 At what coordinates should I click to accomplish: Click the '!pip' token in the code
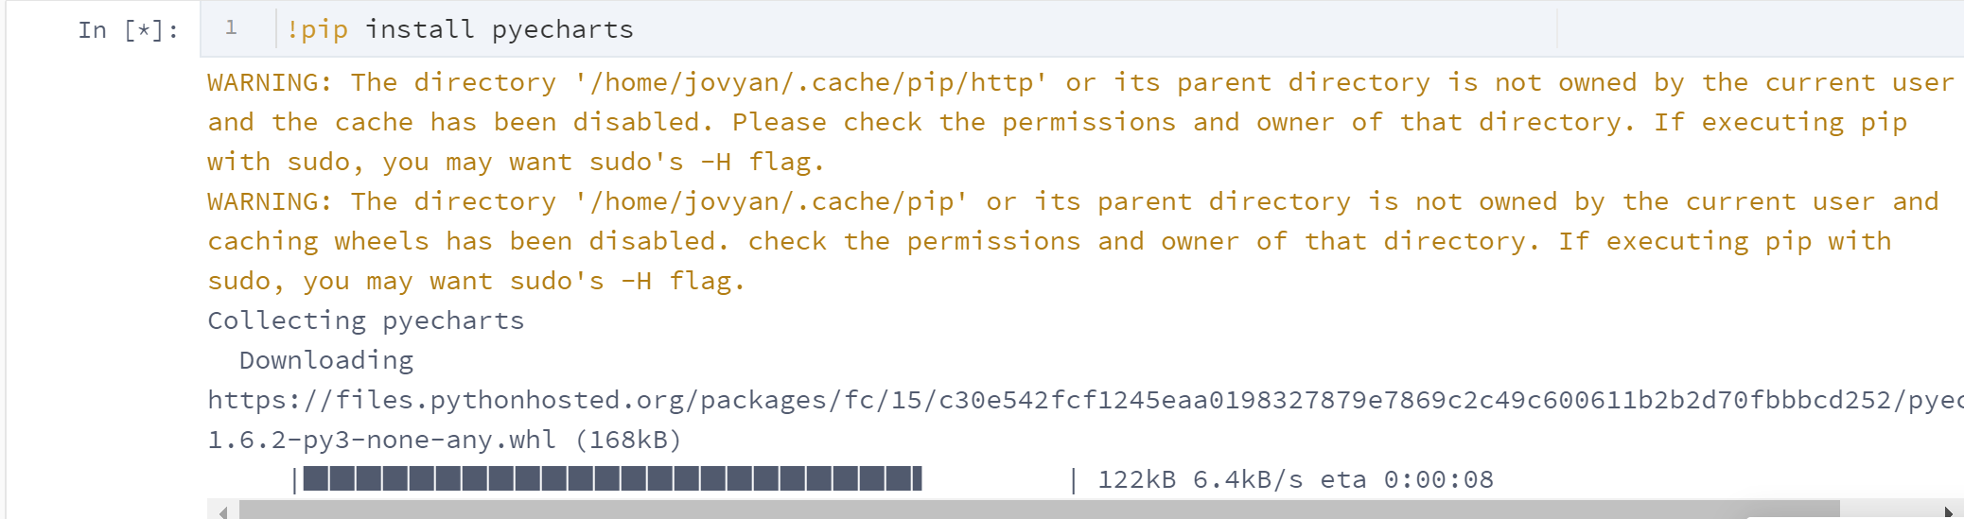(x=317, y=29)
